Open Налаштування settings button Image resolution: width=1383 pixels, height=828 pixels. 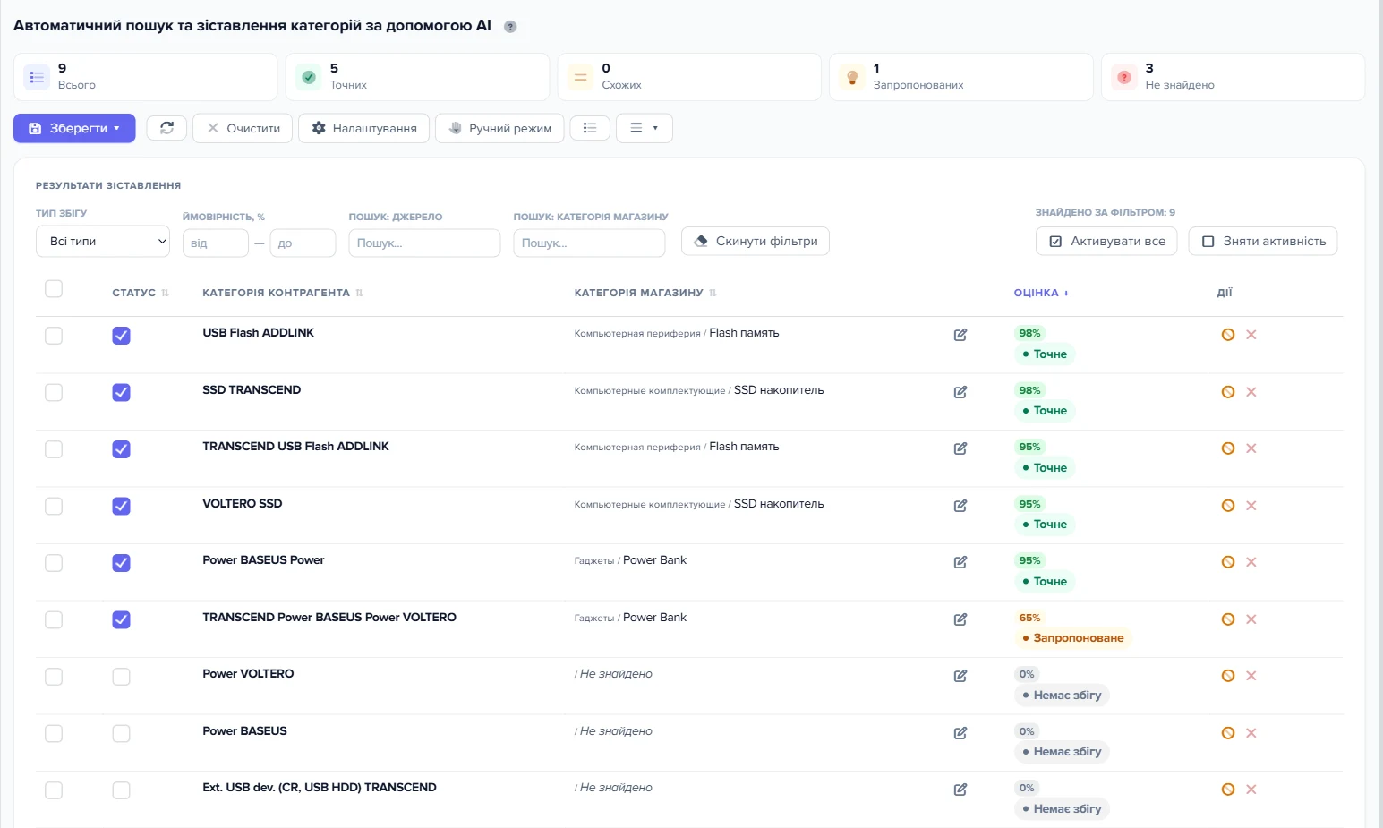363,128
